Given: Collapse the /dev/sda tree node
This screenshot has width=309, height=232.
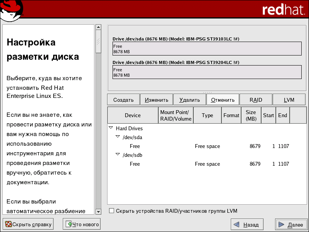Looking at the screenshot, I should pos(118,137).
